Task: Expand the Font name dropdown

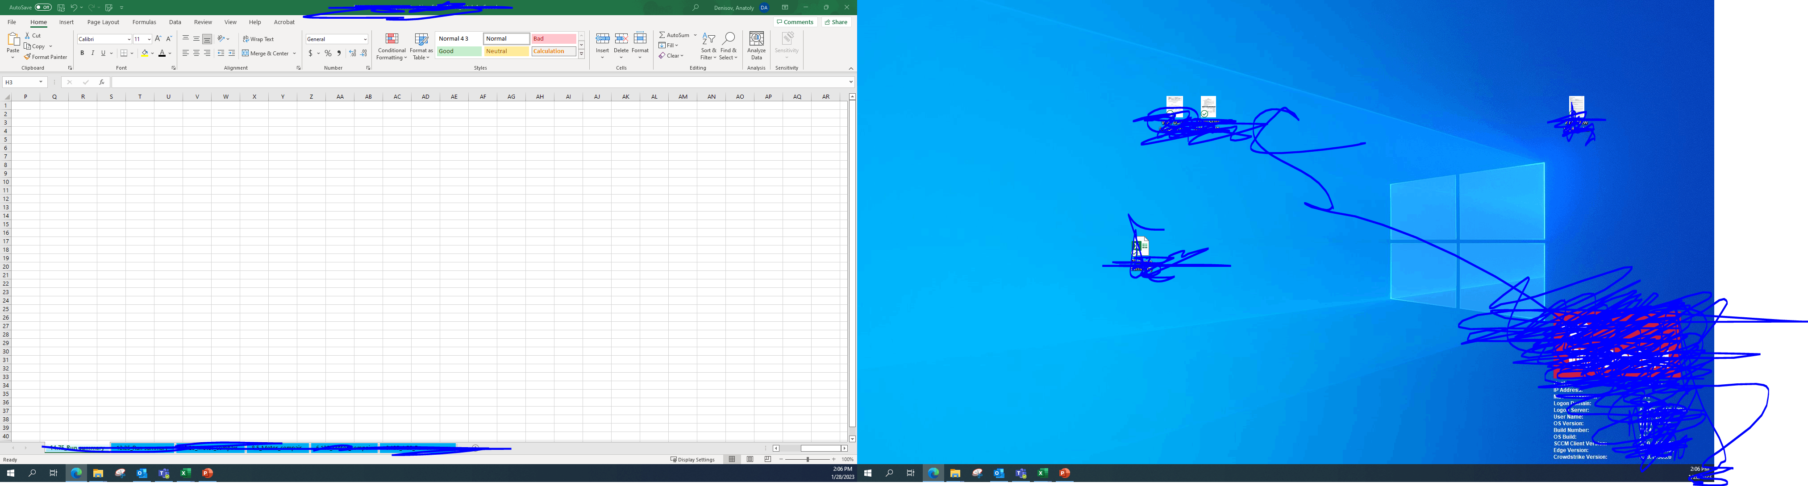Action: coord(129,39)
